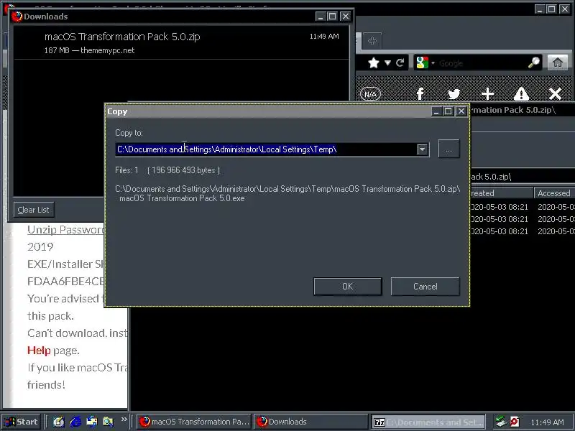Launch Show Desktop quick launch icon

coord(59,422)
